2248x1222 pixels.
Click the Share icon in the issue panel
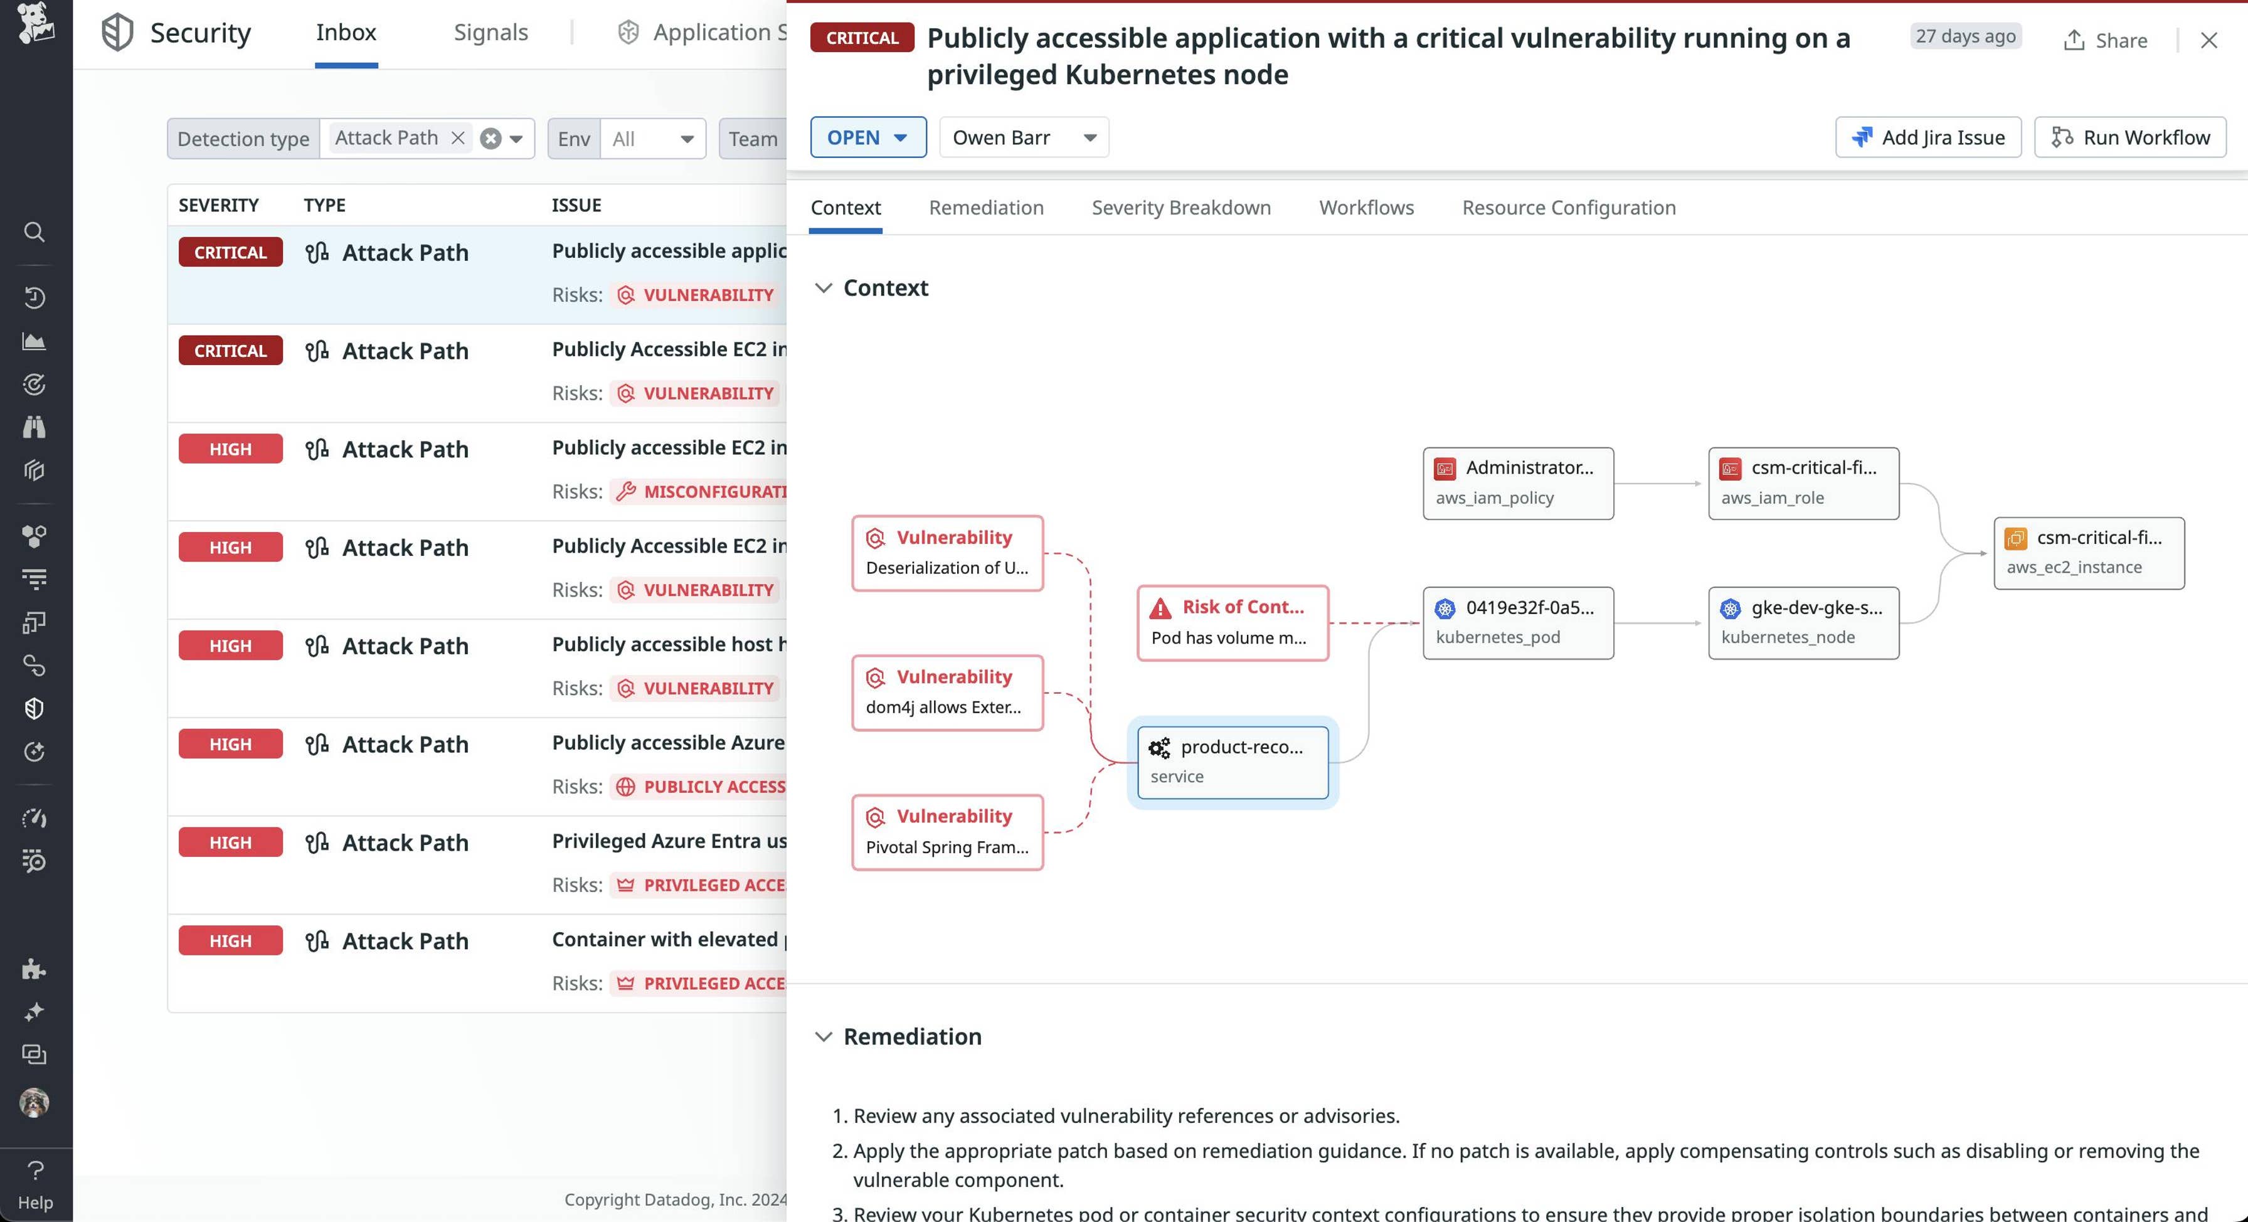click(2076, 40)
